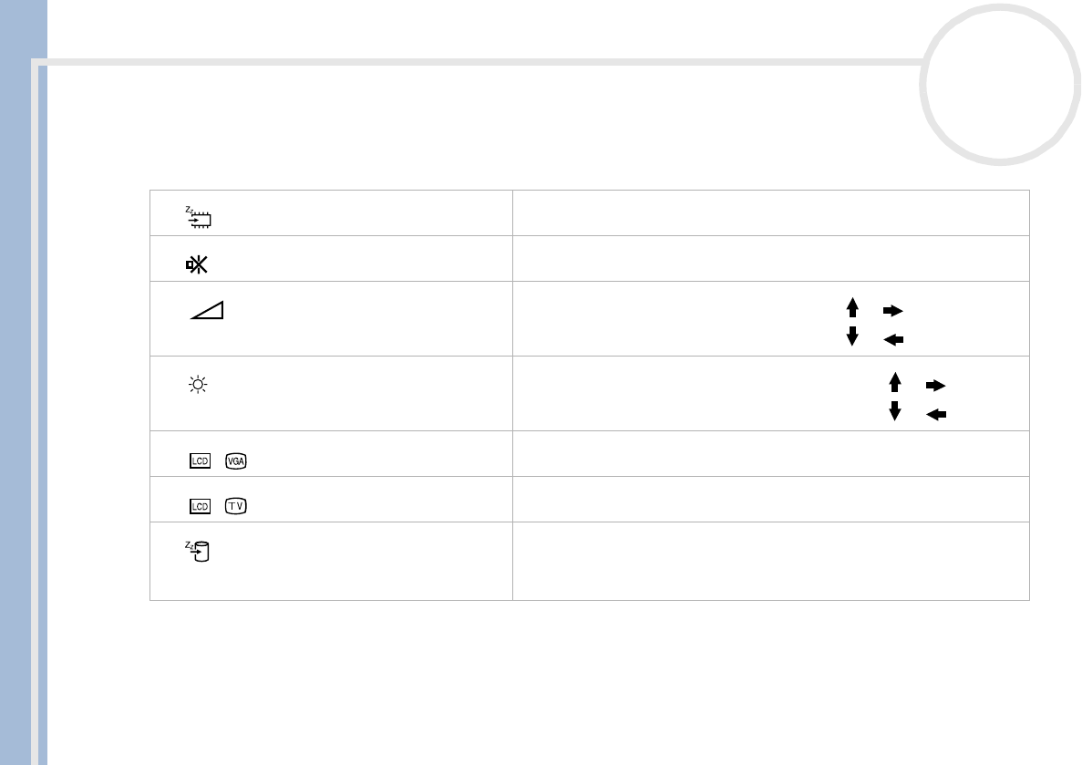Click the standby memory chip icon
The height and width of the screenshot is (765, 1082).
click(200, 217)
